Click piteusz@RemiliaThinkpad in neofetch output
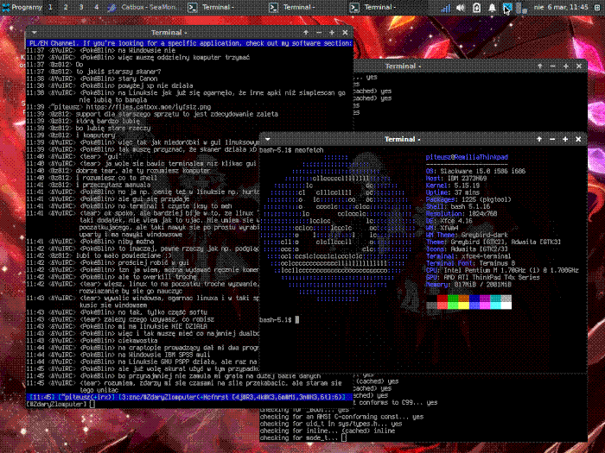This screenshot has width=605, height=453. click(467, 157)
